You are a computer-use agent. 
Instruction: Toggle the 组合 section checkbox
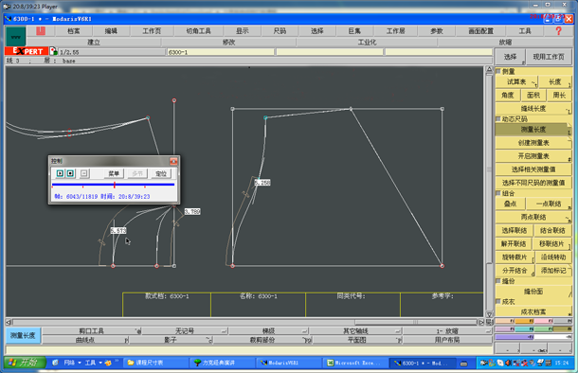pos(498,193)
